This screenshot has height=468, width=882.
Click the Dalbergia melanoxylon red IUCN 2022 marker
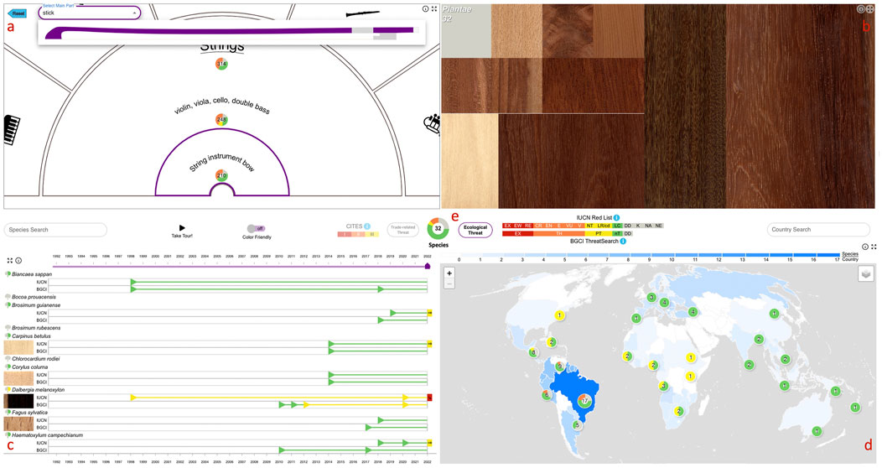pos(430,397)
